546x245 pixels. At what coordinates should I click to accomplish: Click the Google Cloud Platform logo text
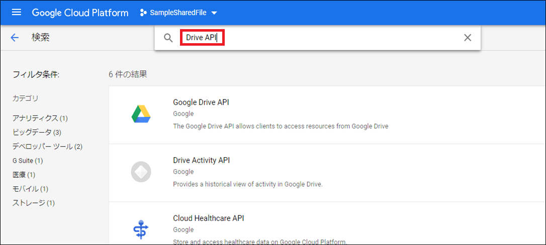(x=80, y=13)
